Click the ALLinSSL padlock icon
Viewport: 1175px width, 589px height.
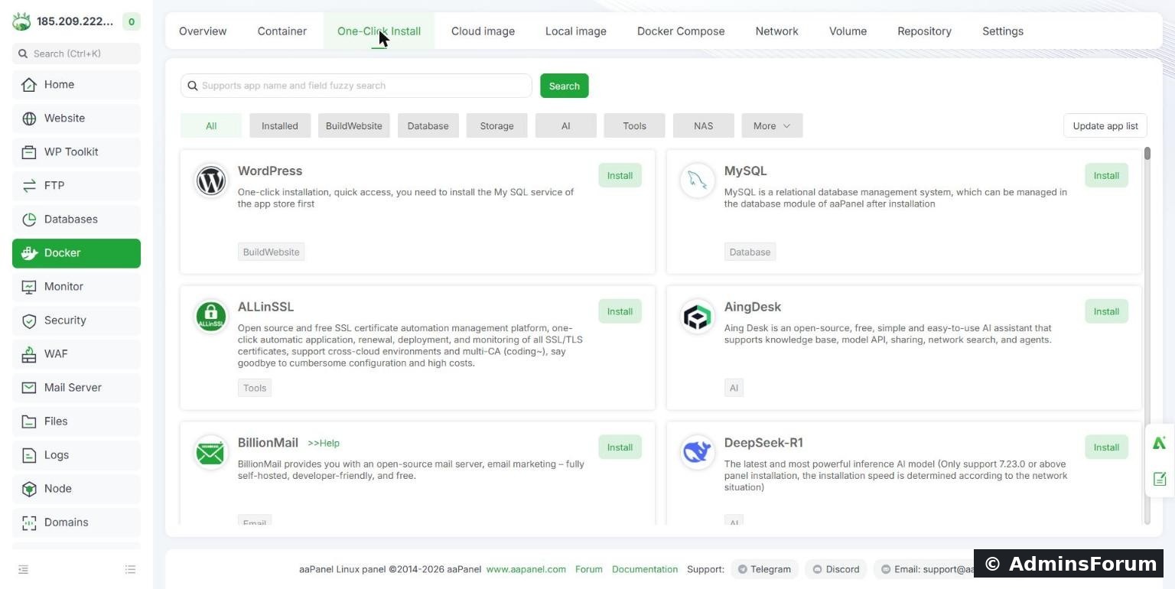(x=210, y=317)
